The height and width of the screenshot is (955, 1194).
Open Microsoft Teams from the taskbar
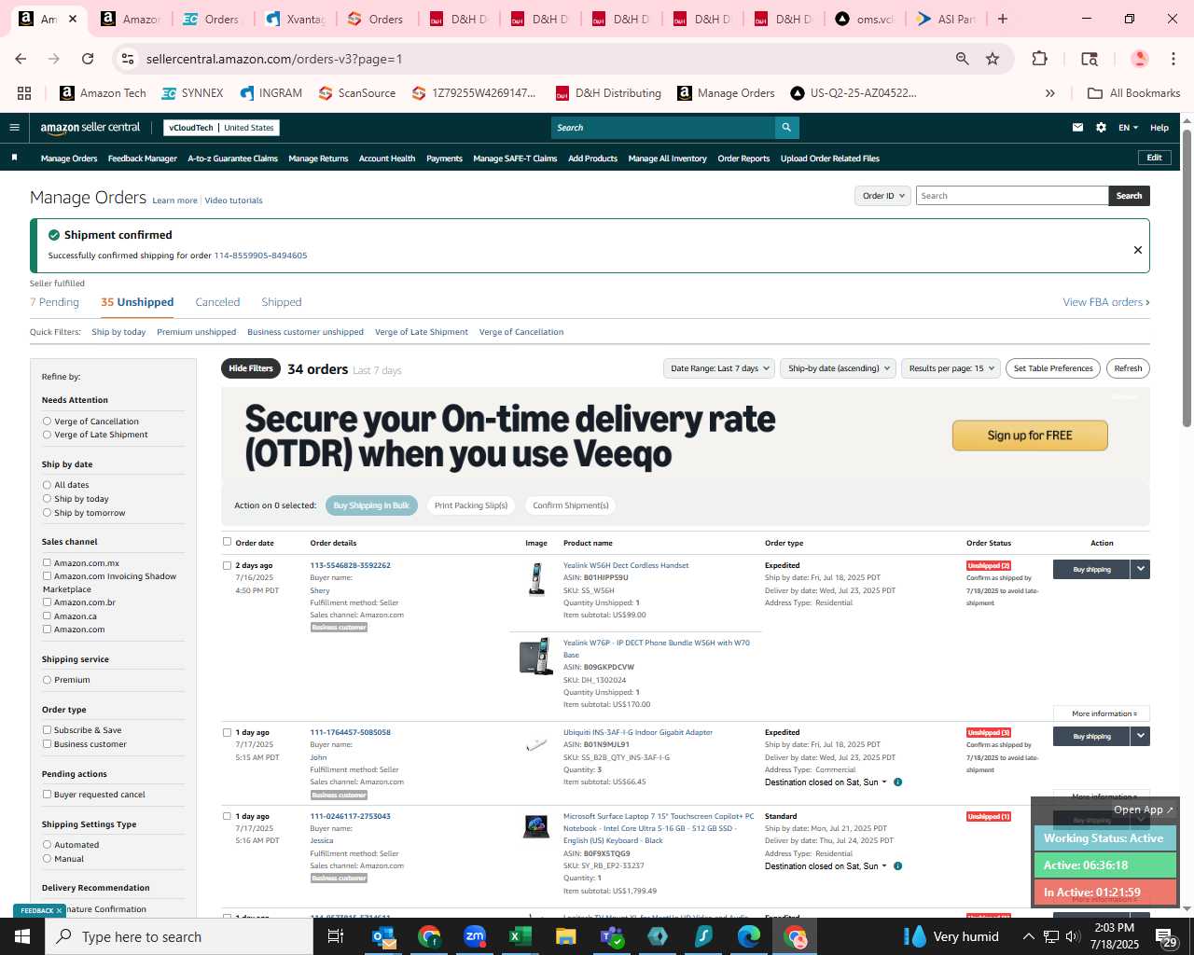coord(612,936)
